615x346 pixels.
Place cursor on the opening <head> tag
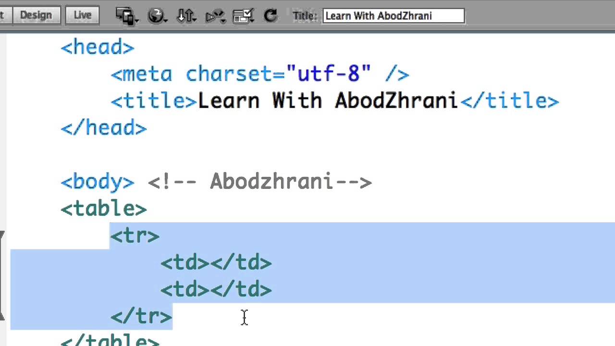[x=98, y=47]
